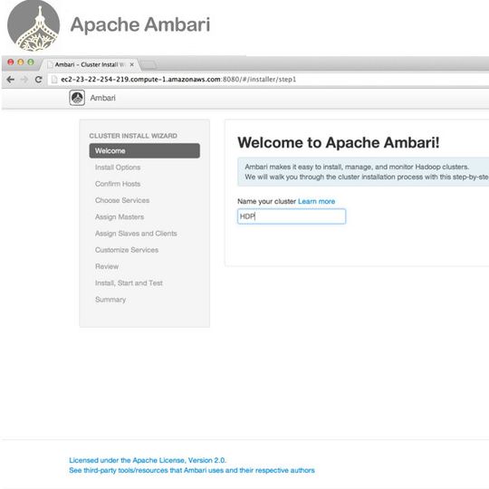Click the Apache Ambari title text

click(x=140, y=24)
